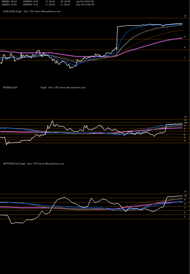Click the MONTHLY(48) Eagle View chart title
190x274 pixels.
click(34, 164)
